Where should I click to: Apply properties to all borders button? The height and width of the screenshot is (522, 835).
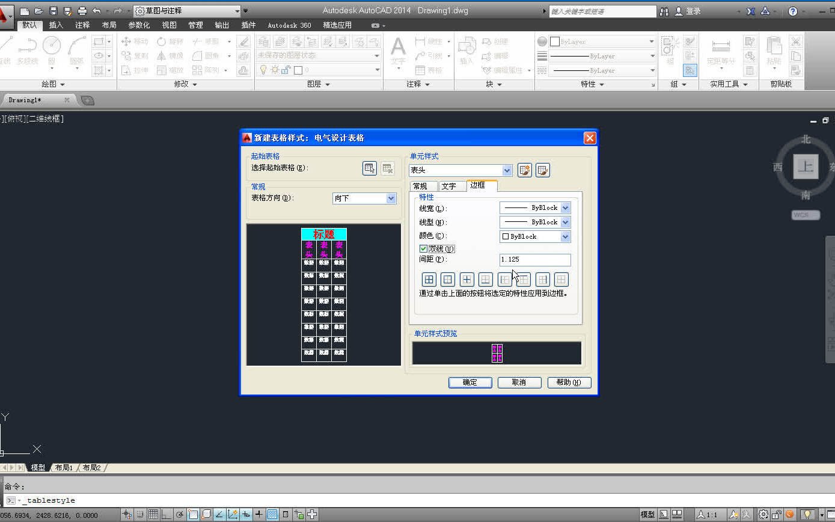tap(429, 279)
